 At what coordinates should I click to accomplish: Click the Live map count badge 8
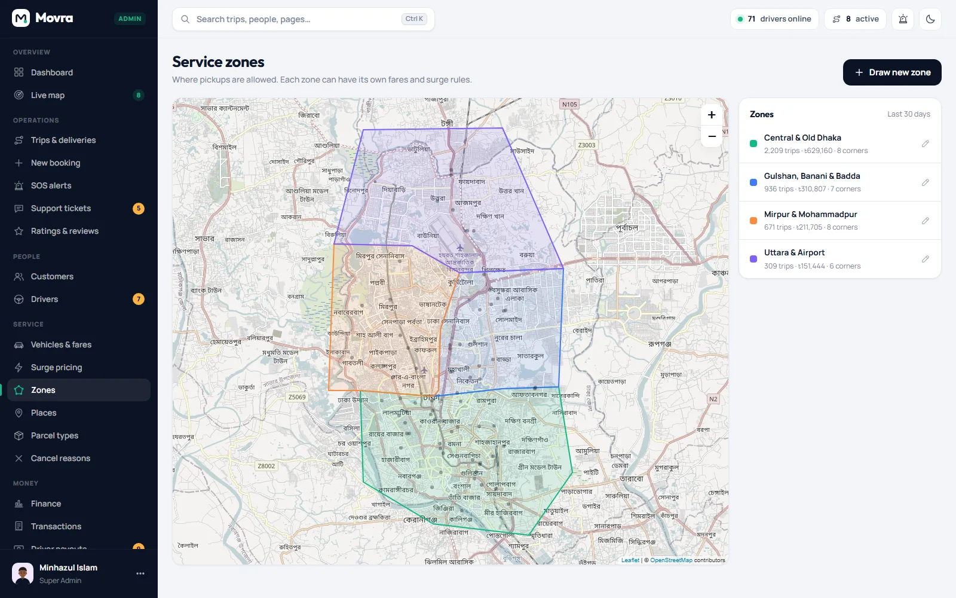click(139, 95)
